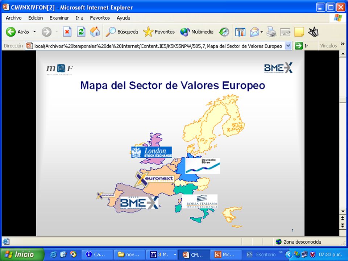Expand the Vínculos links chevron
The height and width of the screenshot is (261, 348).
pos(343,44)
